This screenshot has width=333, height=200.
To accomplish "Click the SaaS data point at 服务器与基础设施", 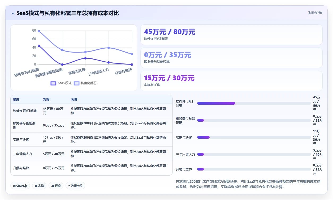I will point(62,65).
